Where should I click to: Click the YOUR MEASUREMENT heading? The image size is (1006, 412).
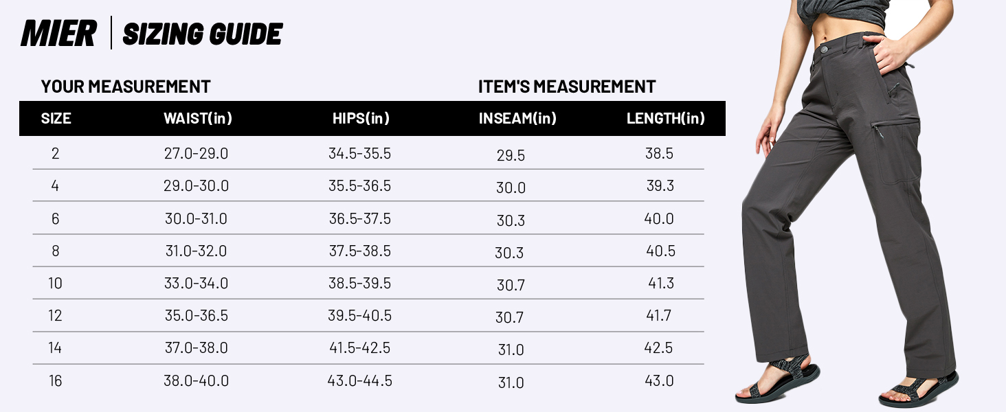point(126,87)
